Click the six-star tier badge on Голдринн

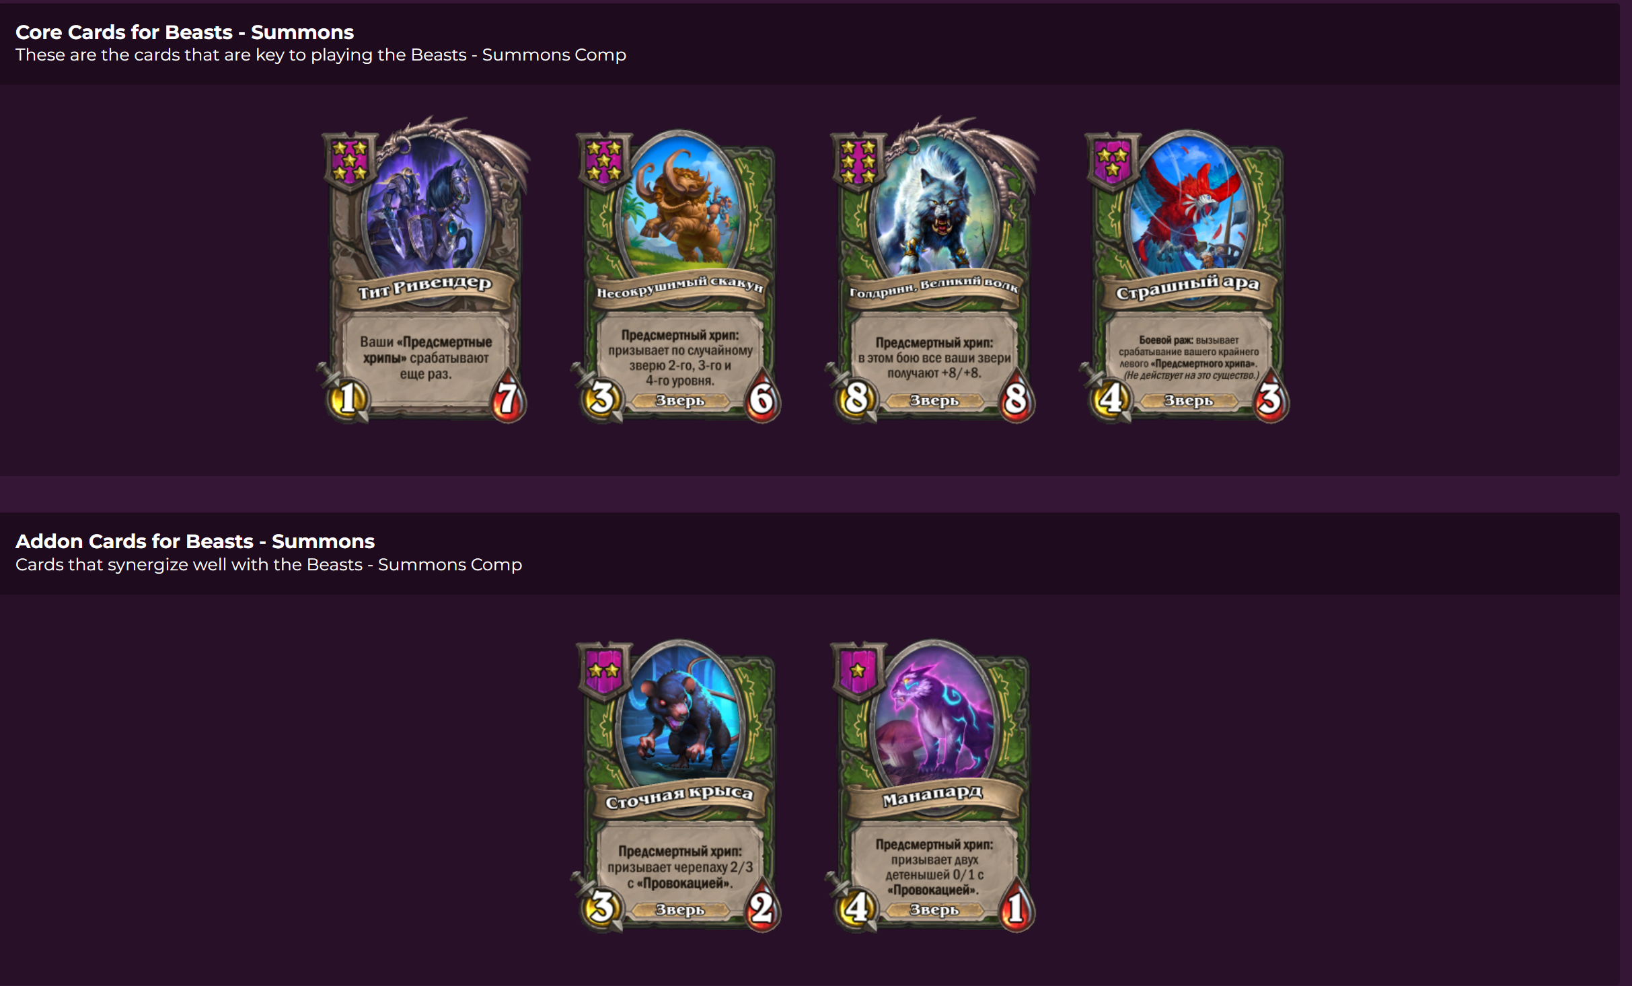(858, 161)
